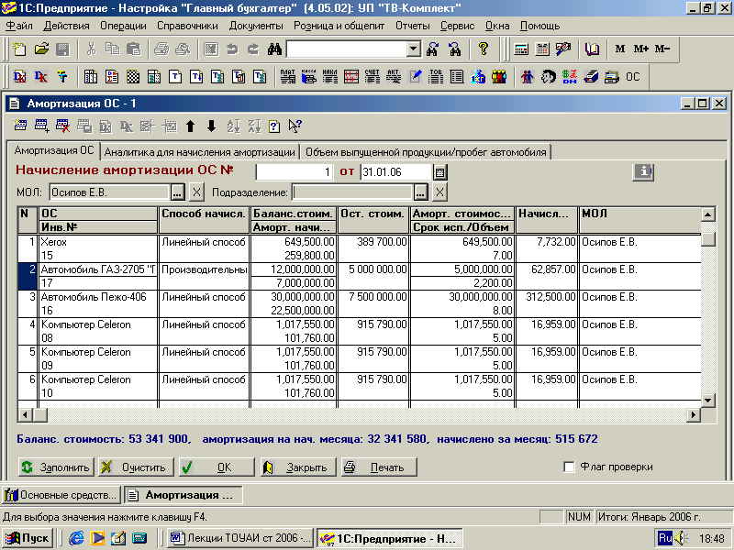The image size is (734, 550).
Task: Click the $ currency rates icon
Action: 570,77
